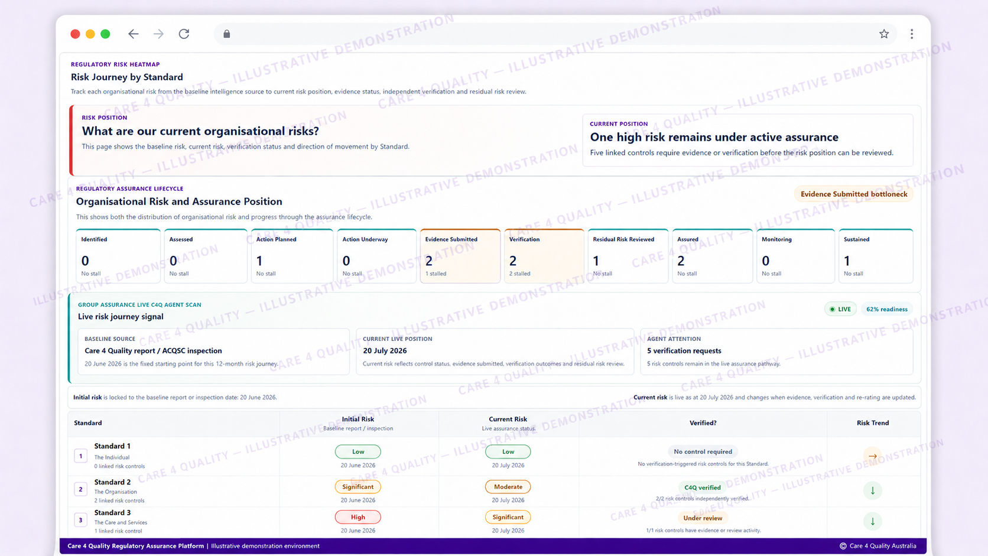The width and height of the screenshot is (988, 556).
Task: Open the browser three-dot menu
Action: click(x=912, y=34)
